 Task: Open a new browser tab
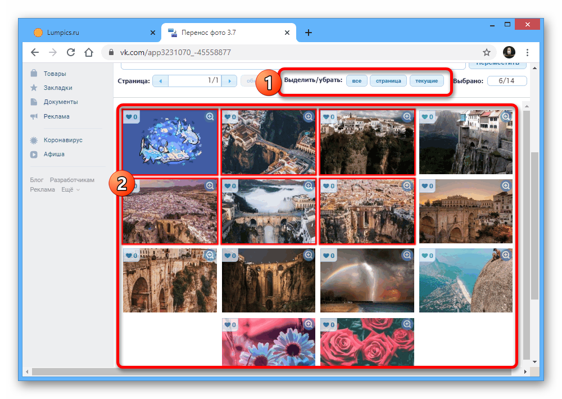tap(308, 33)
